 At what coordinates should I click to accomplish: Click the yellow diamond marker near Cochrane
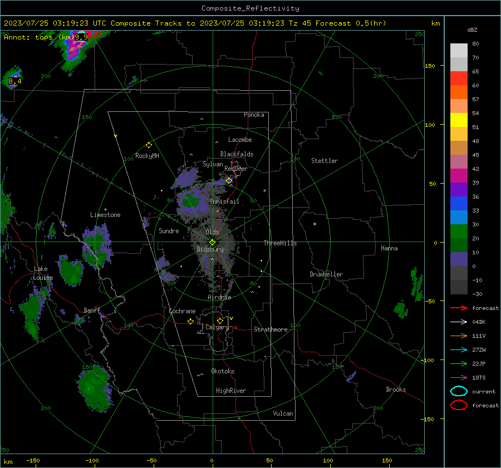(x=191, y=321)
